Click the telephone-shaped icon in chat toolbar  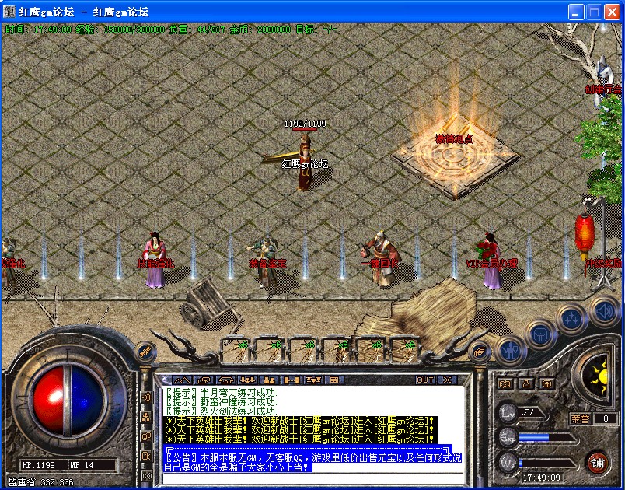(226, 380)
